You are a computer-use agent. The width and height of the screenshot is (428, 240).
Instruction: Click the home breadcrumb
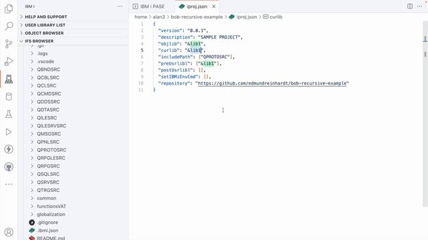coord(140,17)
